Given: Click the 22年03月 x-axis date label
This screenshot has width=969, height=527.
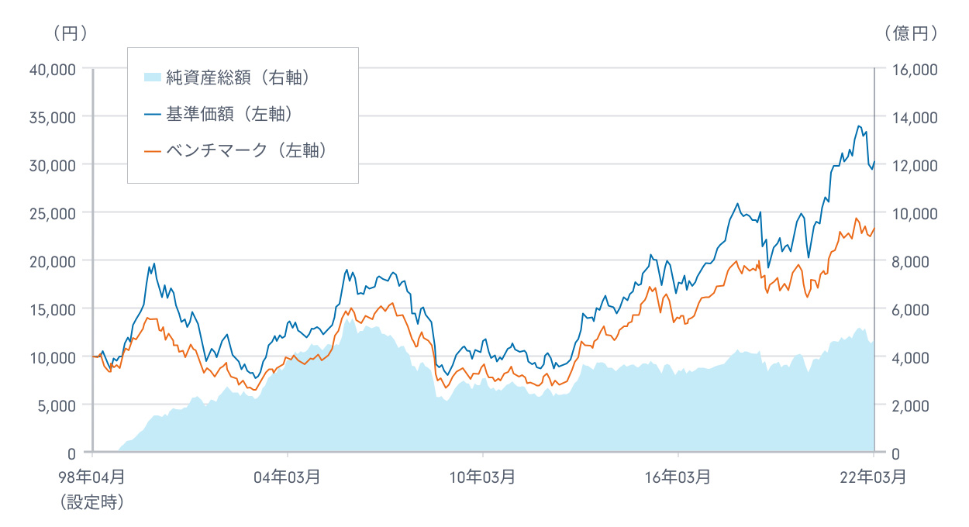Looking at the screenshot, I should [874, 477].
